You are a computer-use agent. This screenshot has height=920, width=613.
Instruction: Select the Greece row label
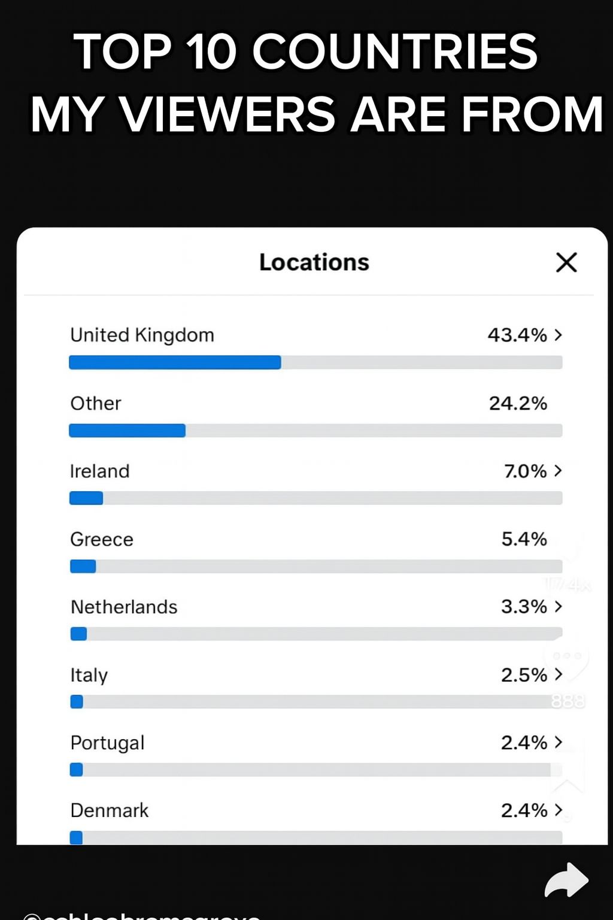click(x=102, y=539)
